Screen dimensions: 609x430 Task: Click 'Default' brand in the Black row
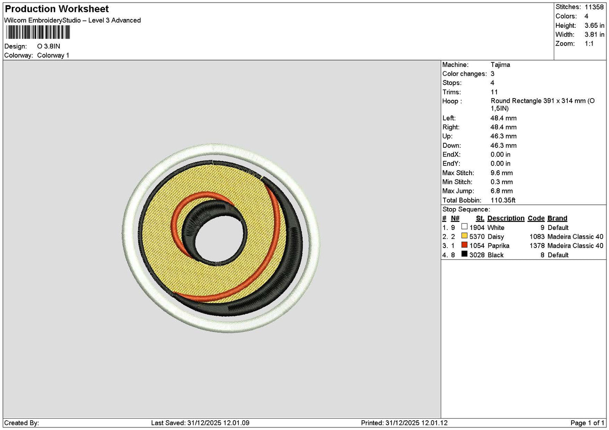[558, 255]
